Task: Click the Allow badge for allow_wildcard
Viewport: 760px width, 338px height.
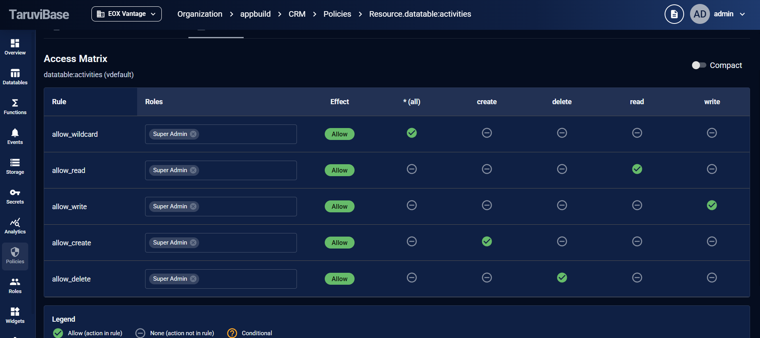Action: 339,134
